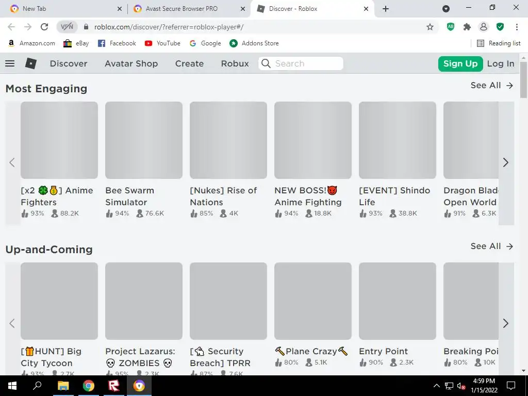Click the browser forward arrow
The image size is (528, 396).
[x=28, y=27]
